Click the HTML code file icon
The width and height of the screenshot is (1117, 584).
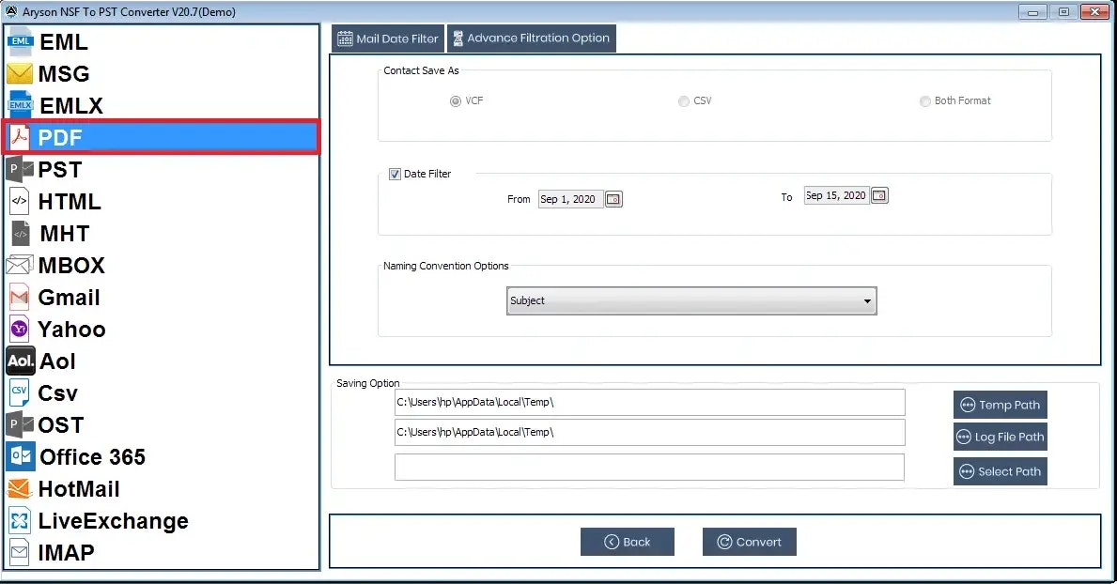coord(19,201)
